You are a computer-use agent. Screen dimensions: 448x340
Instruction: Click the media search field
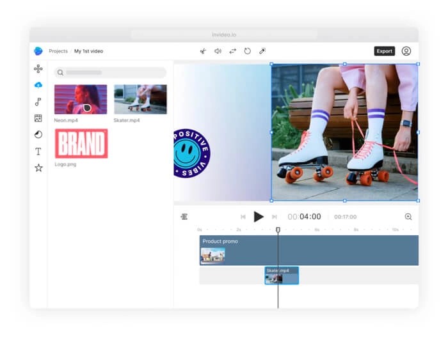(x=110, y=72)
